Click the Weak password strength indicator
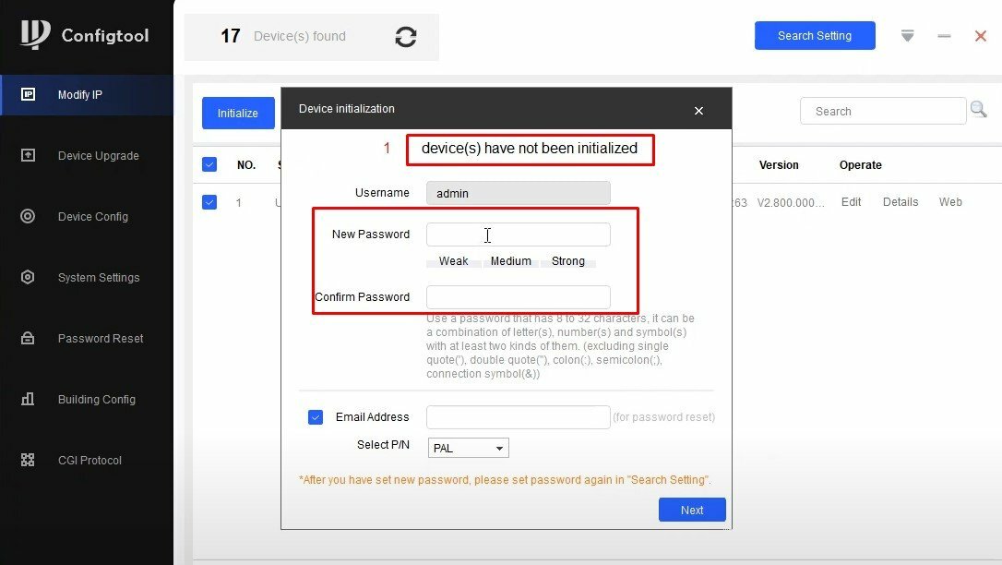This screenshot has width=1002, height=565. tap(454, 261)
